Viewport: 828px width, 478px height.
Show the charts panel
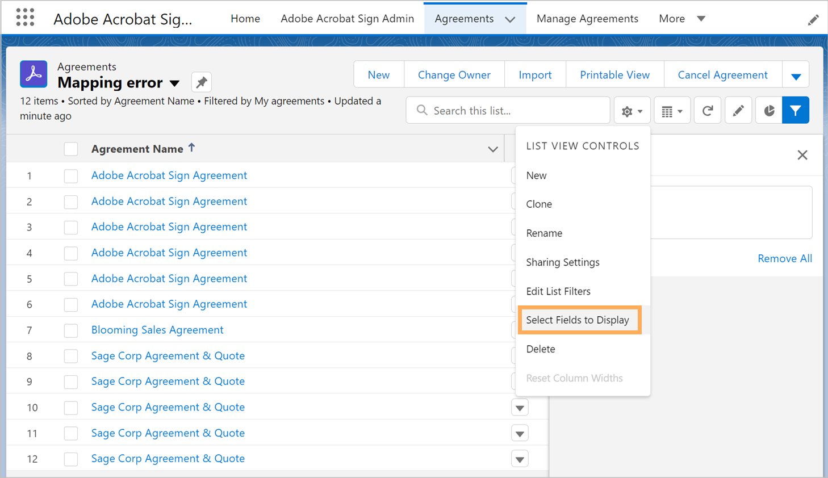point(768,111)
